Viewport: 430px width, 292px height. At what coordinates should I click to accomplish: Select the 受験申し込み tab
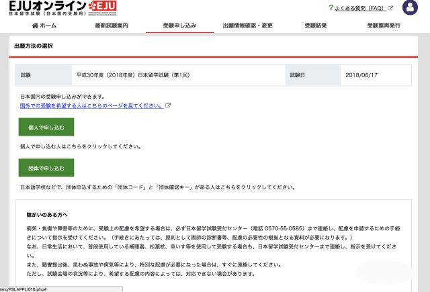[x=179, y=26]
